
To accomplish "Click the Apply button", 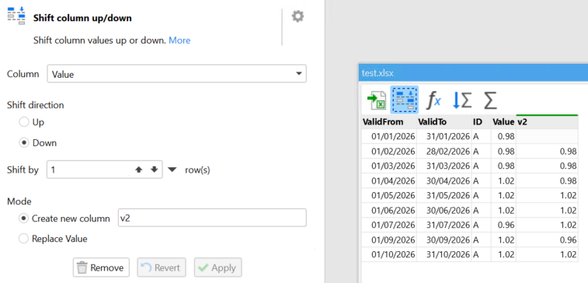I will coord(217,267).
